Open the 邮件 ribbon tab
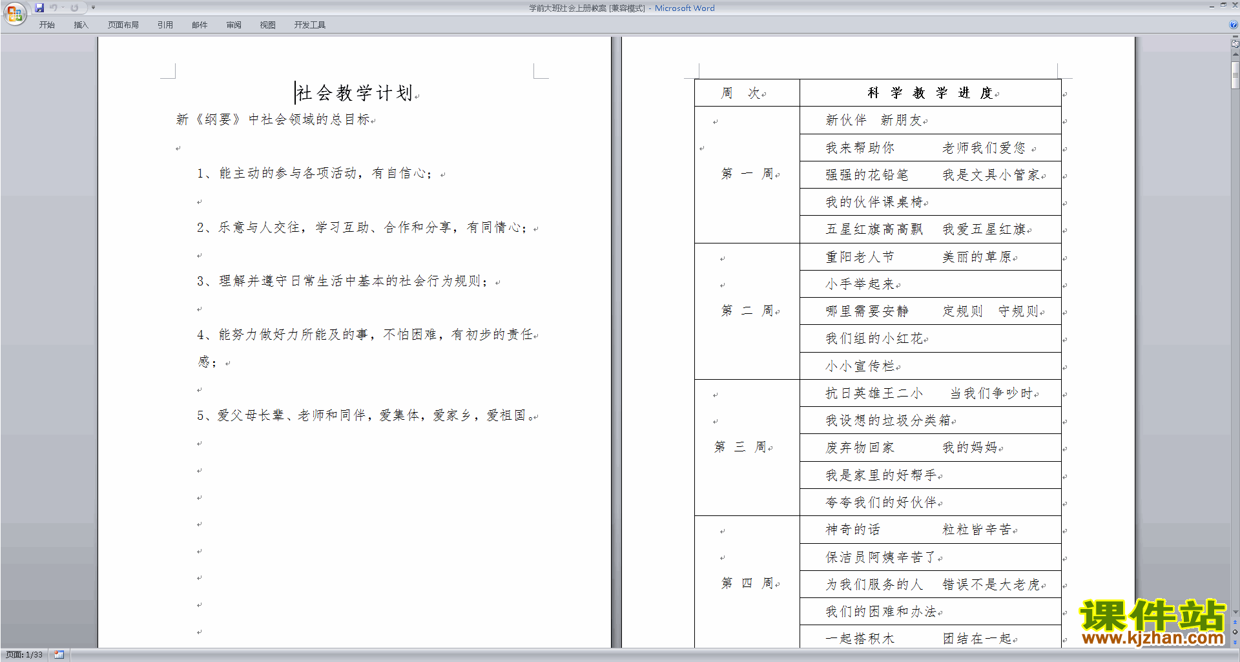The height and width of the screenshot is (662, 1240). [x=200, y=25]
